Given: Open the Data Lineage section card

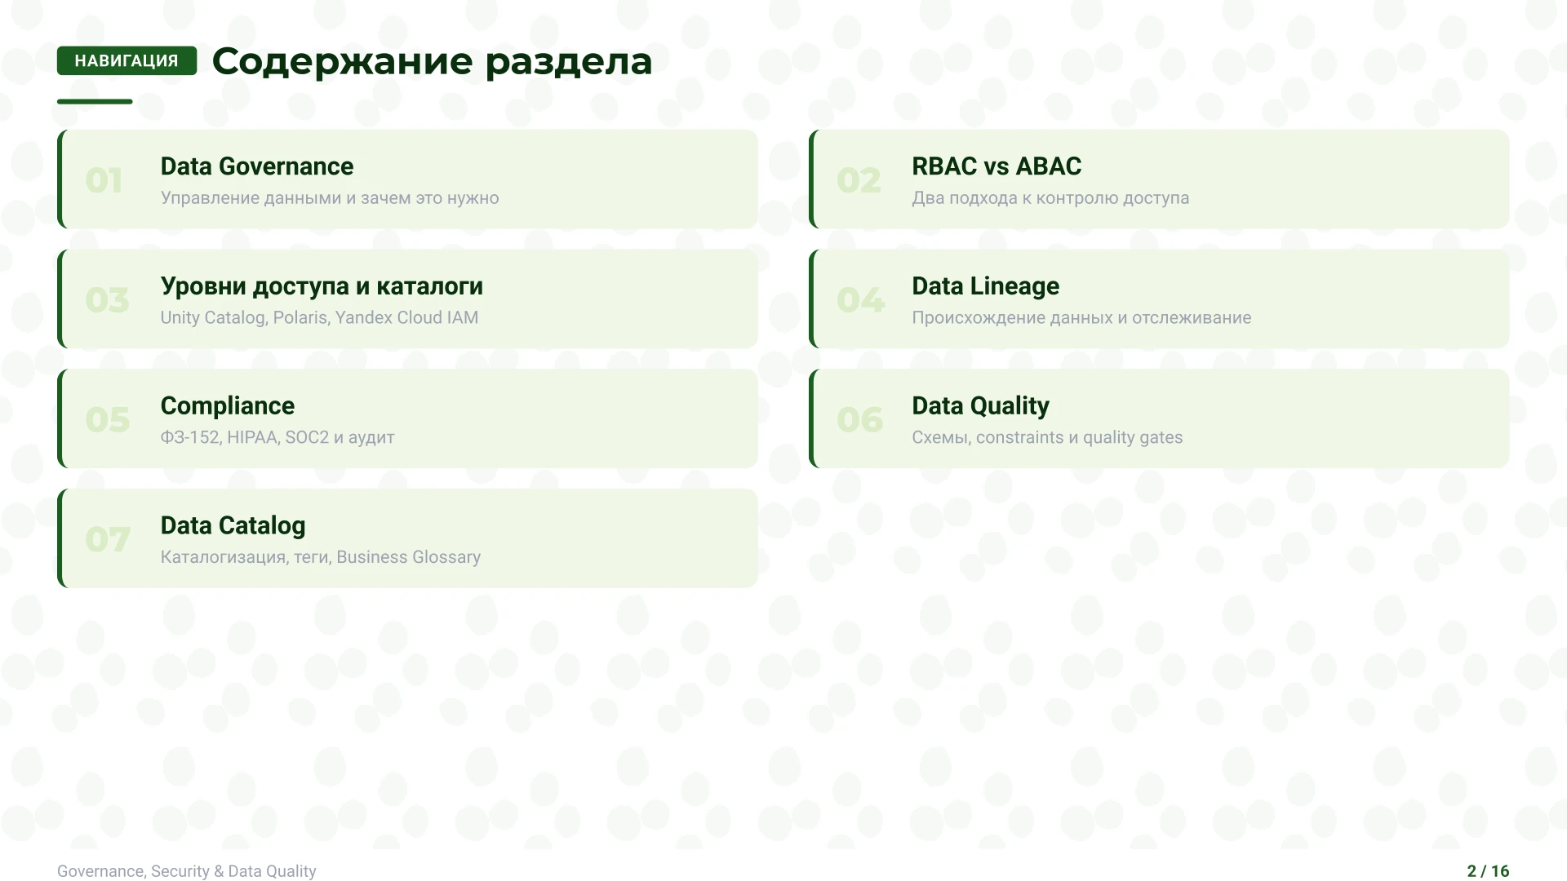Looking at the screenshot, I should [x=1159, y=299].
